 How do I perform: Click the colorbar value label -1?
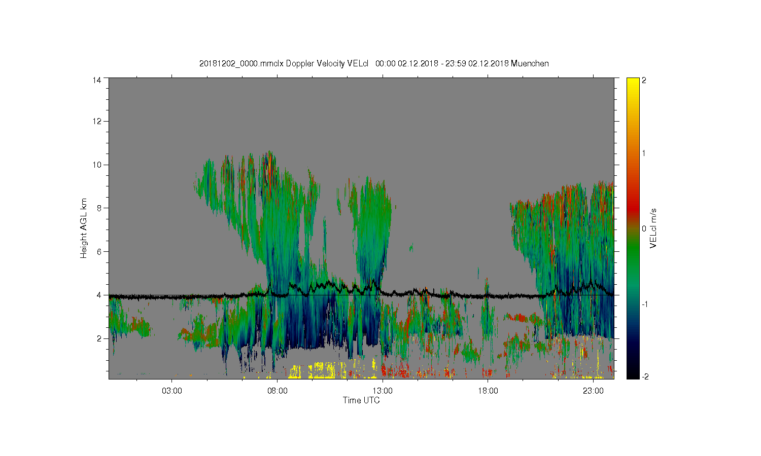click(644, 304)
